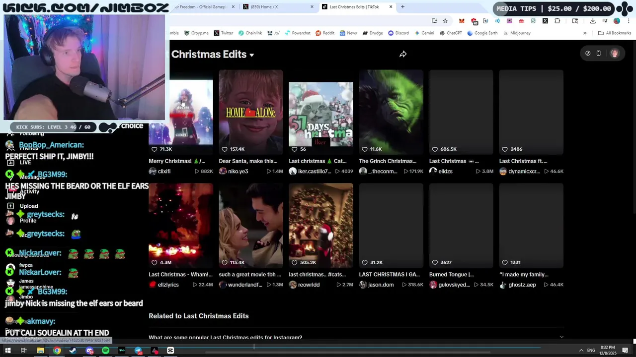Open the TikTok profile avatar menu

click(615, 54)
